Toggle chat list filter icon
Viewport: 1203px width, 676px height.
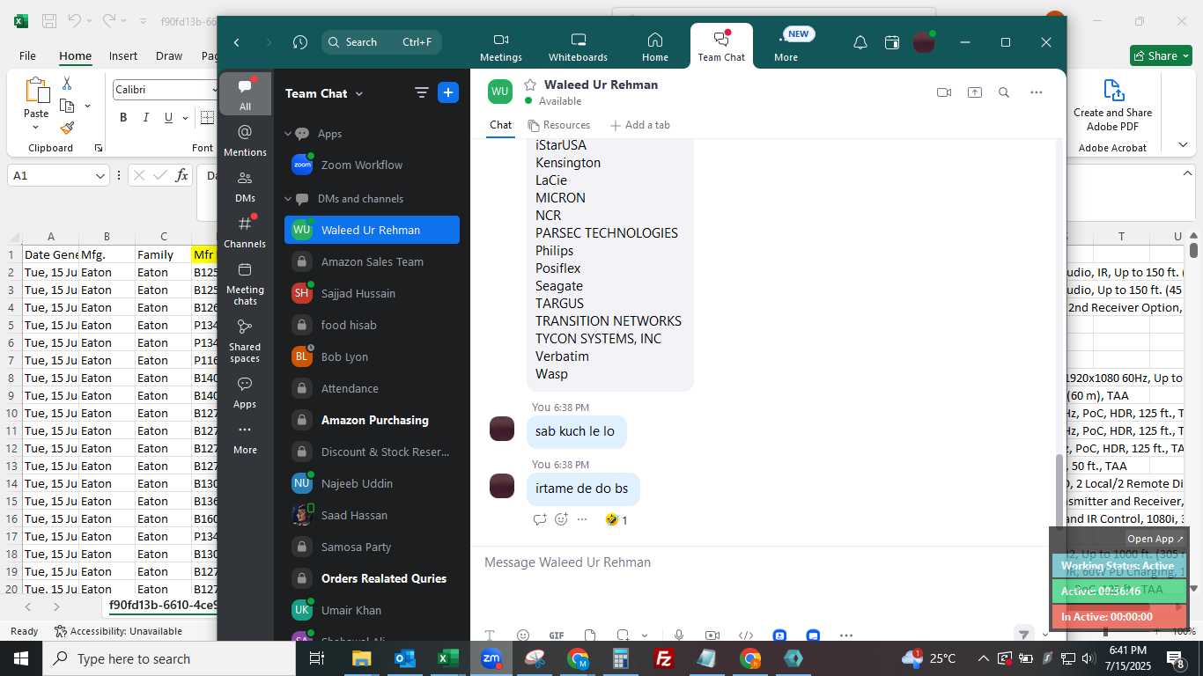(422, 92)
